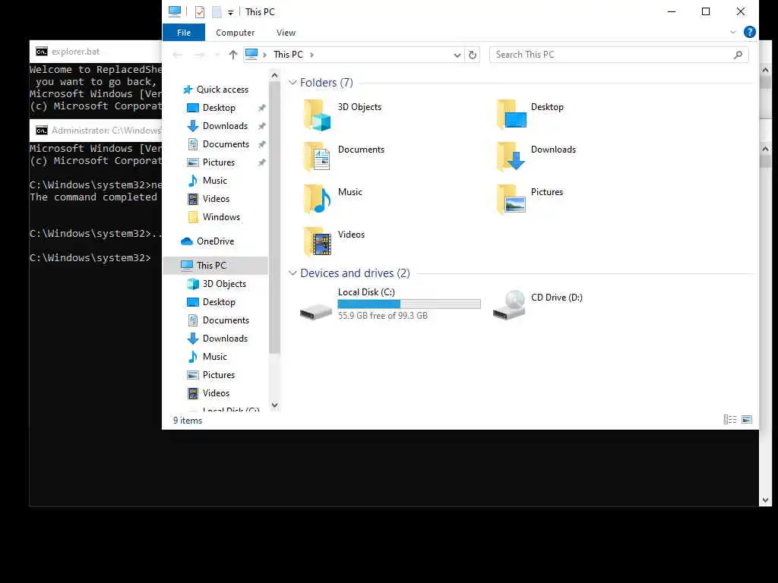
Task: Open 3D Objects under This PC in sidebar
Action: click(224, 284)
